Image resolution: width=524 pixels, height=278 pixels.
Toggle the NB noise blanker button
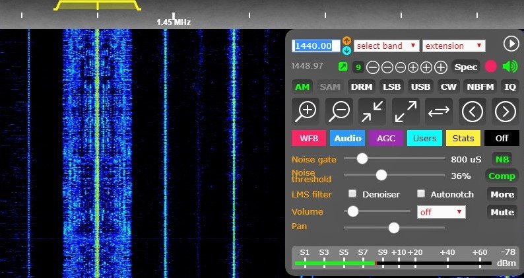pyautogui.click(x=502, y=159)
